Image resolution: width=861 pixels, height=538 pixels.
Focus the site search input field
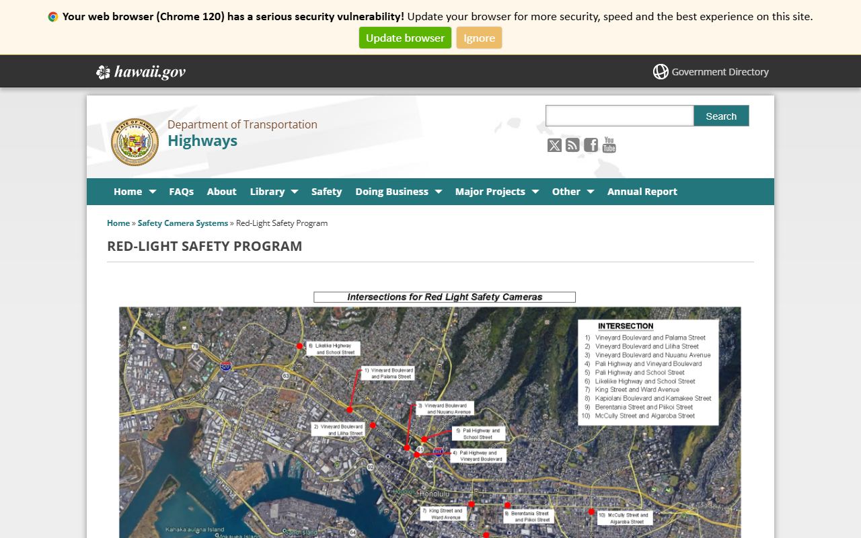pyautogui.click(x=620, y=116)
